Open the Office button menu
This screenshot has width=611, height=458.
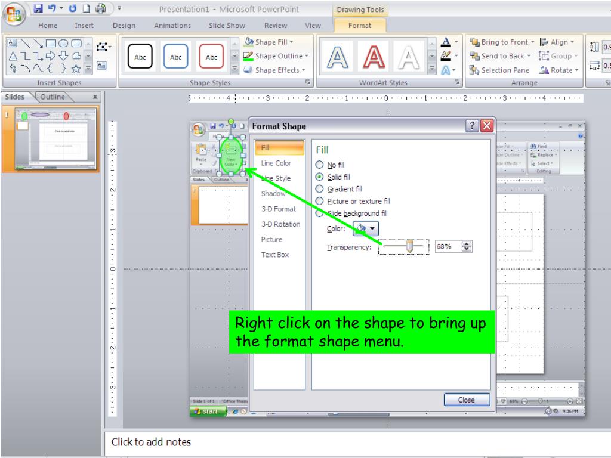14,14
